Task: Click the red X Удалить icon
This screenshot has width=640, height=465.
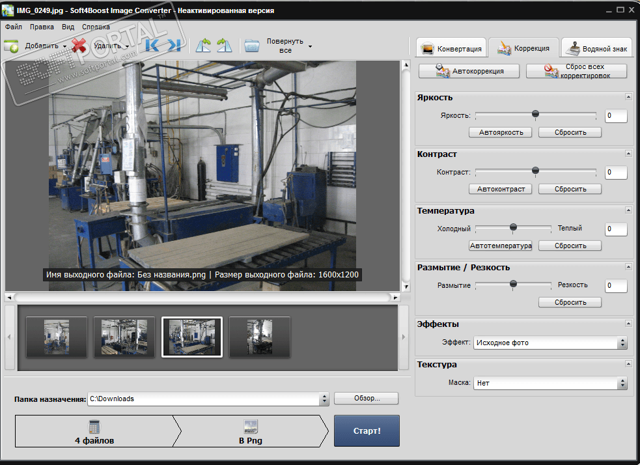Action: [79, 46]
